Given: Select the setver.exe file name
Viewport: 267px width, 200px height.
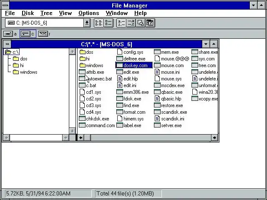Looking at the screenshot, I should tap(171, 125).
